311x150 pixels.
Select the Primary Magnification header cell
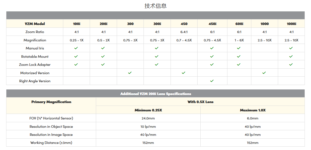pos(51,102)
